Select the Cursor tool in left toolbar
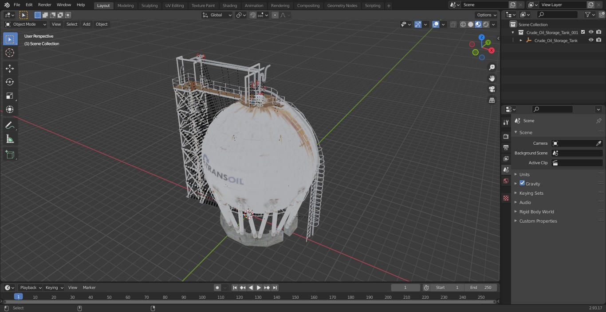606x312 pixels. pos(10,53)
